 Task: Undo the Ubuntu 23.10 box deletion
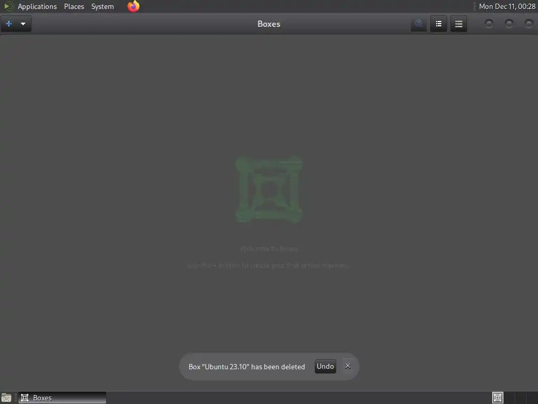pyautogui.click(x=325, y=366)
